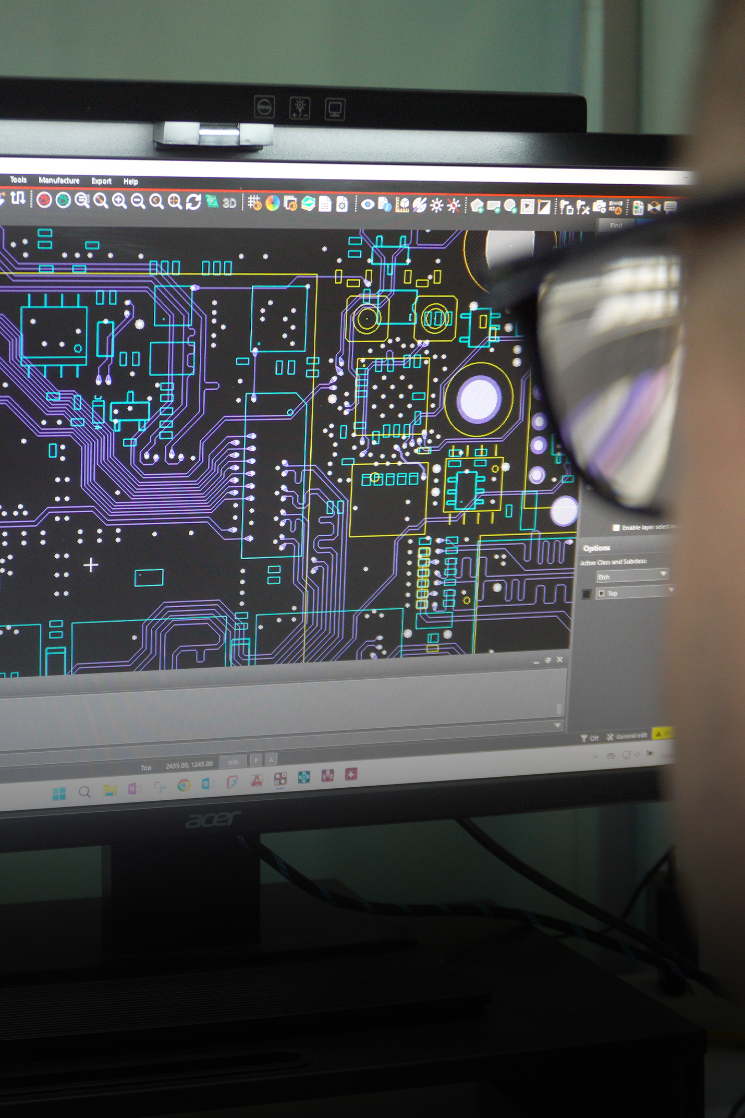Click the refresh display icon in toolbar
Viewport: 745px width, 1118px height.
coord(193,202)
